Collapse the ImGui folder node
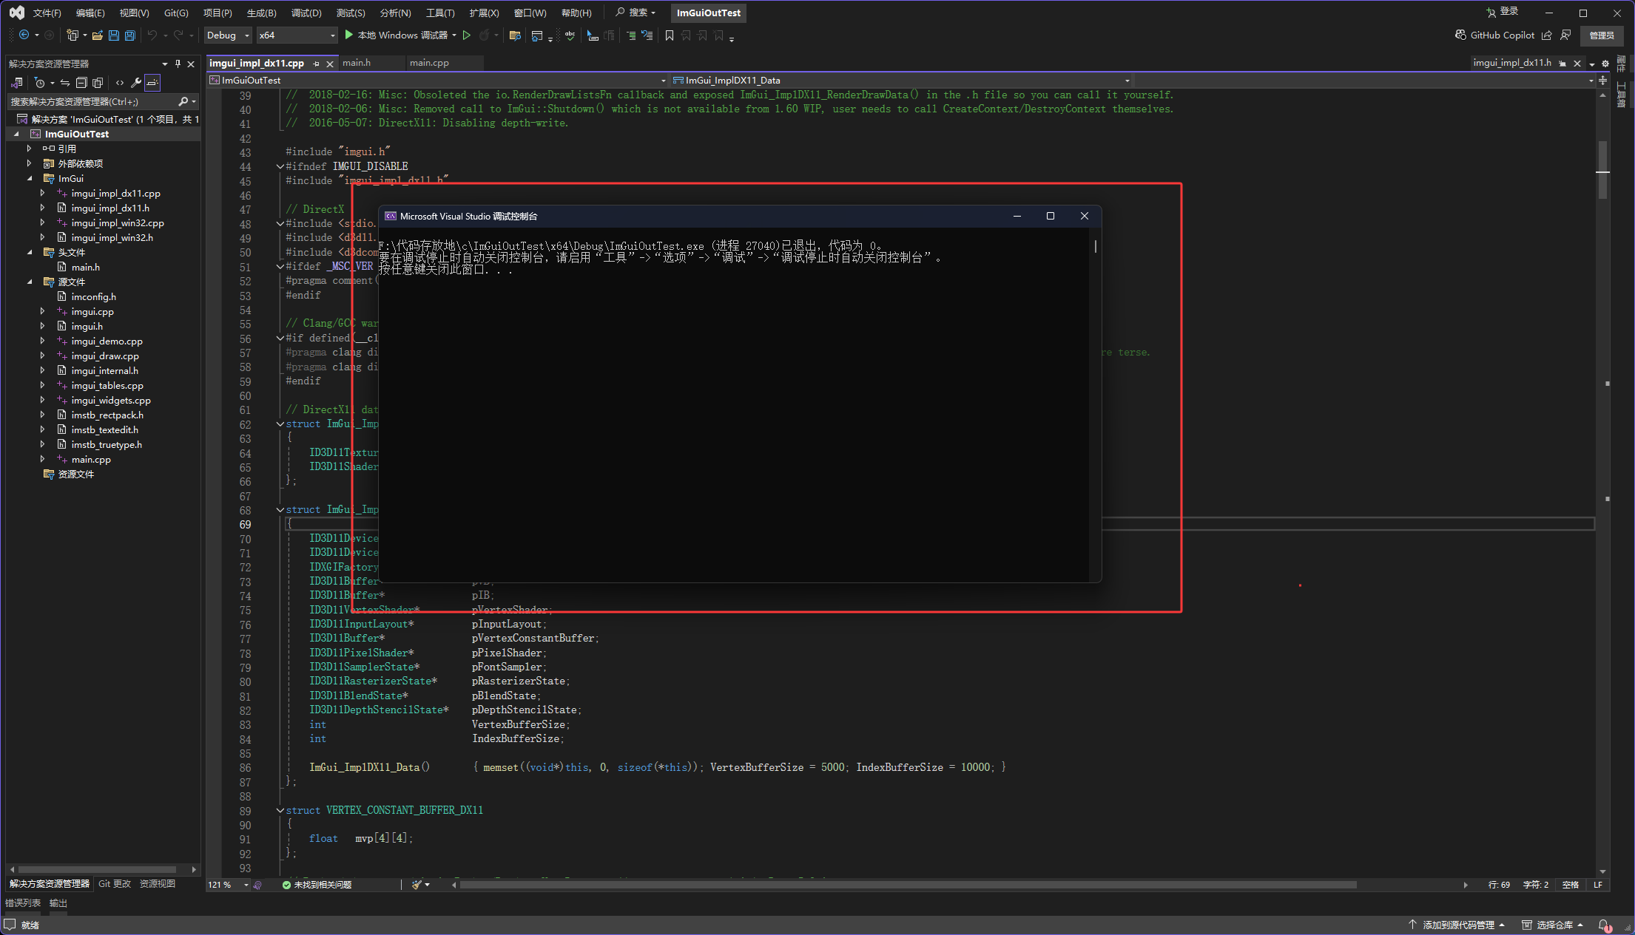 tap(30, 178)
